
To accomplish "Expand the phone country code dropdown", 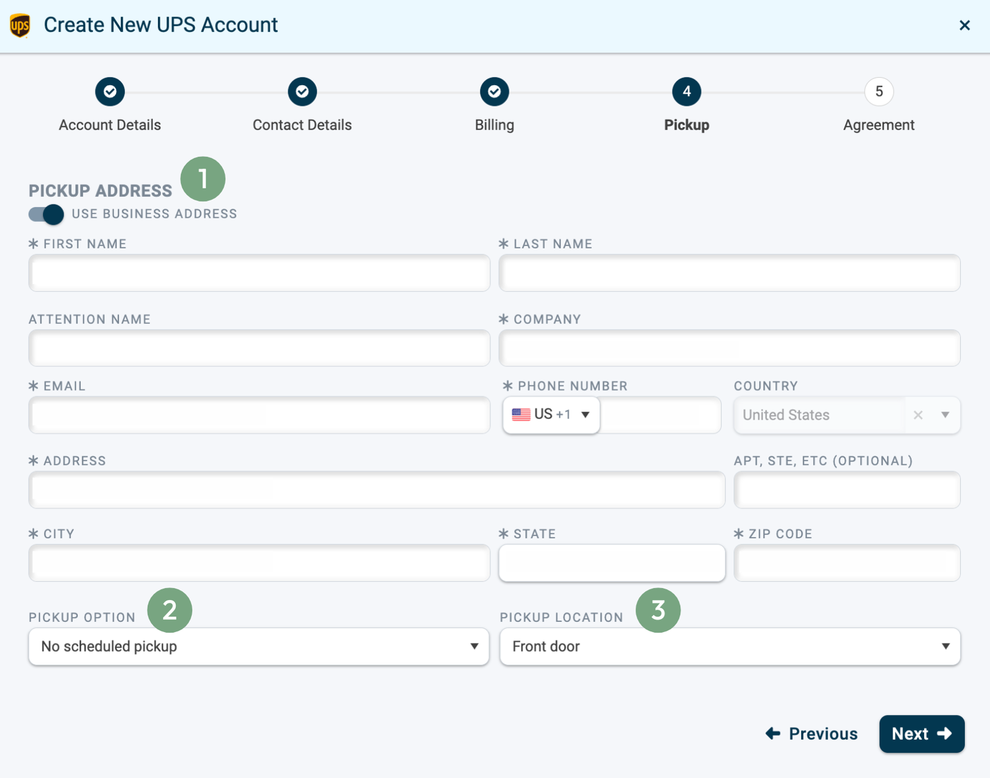I will coord(585,414).
